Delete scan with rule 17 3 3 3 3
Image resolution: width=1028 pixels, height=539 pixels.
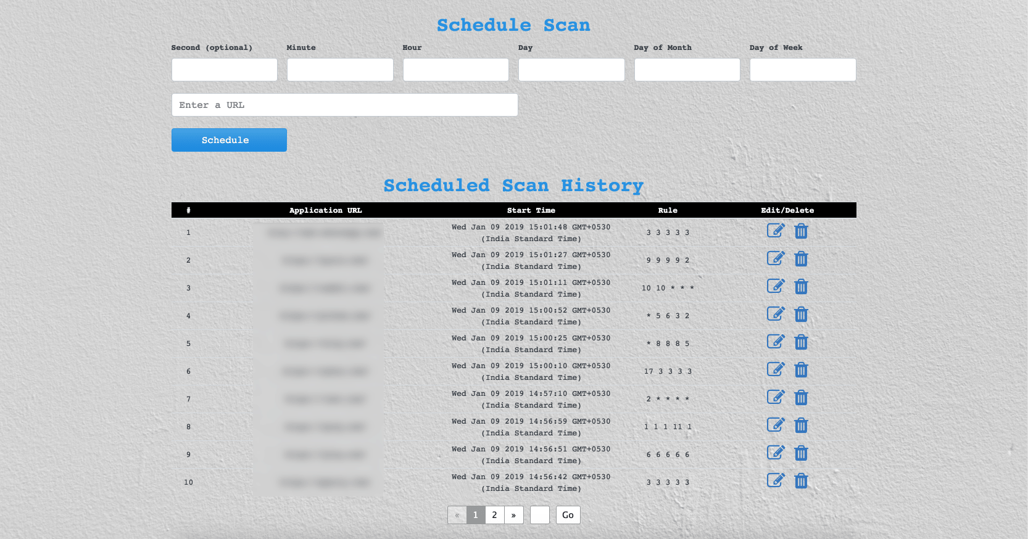click(801, 370)
